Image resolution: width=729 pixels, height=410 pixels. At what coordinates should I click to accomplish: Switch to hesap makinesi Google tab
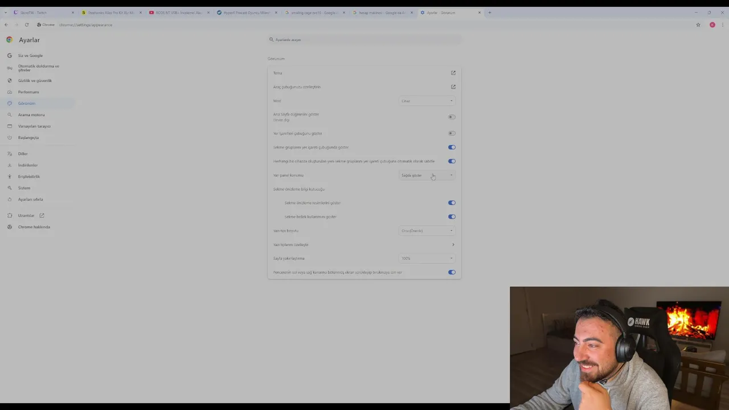(382, 13)
